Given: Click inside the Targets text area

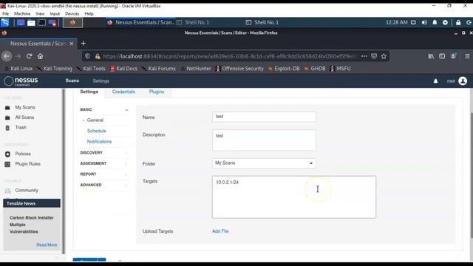Looking at the screenshot, I should (x=294, y=197).
